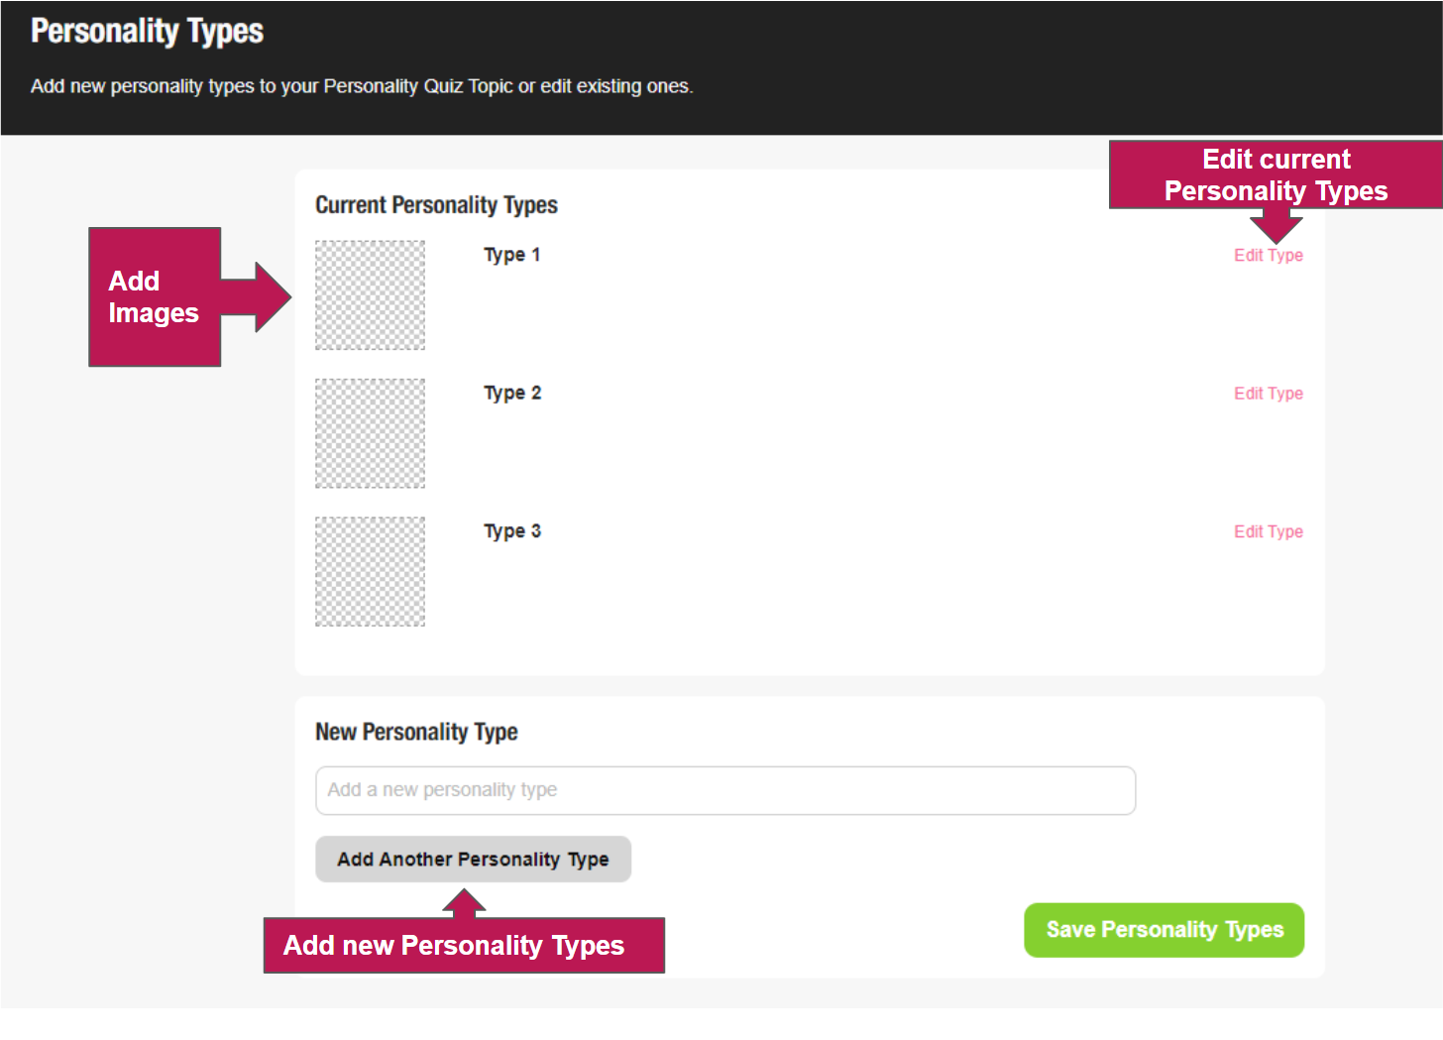Click the New Personality Type heading
This screenshot has width=1443, height=1040.
416,732
